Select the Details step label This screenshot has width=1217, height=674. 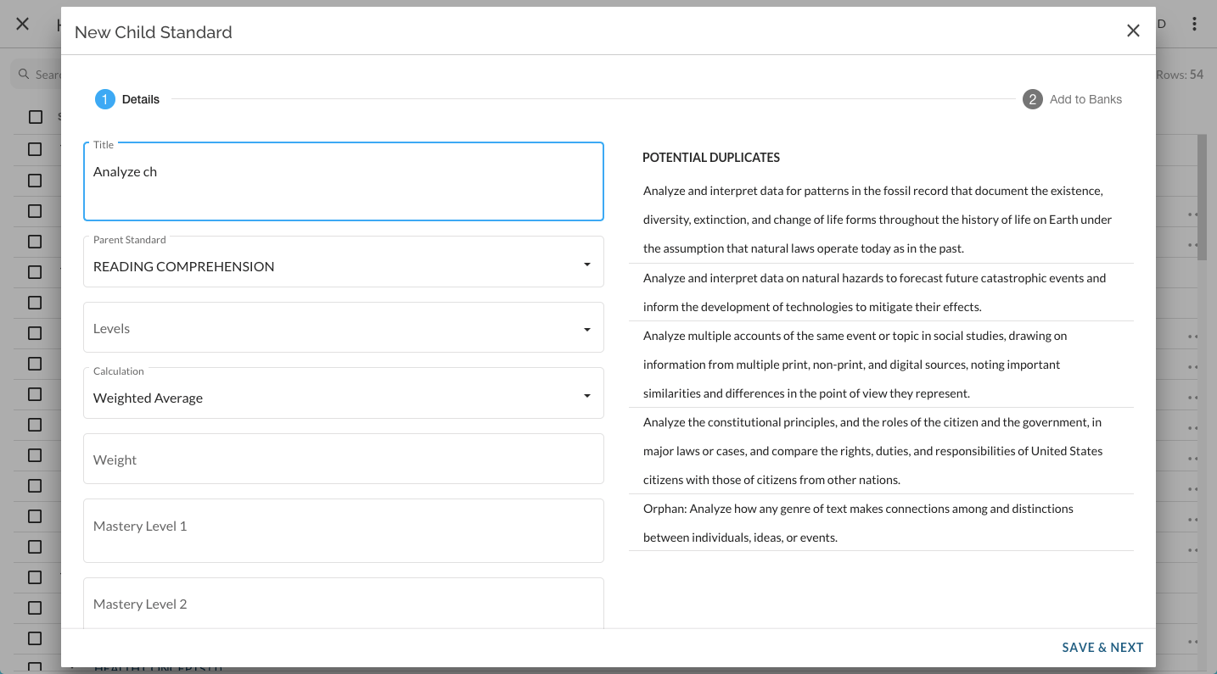click(141, 99)
